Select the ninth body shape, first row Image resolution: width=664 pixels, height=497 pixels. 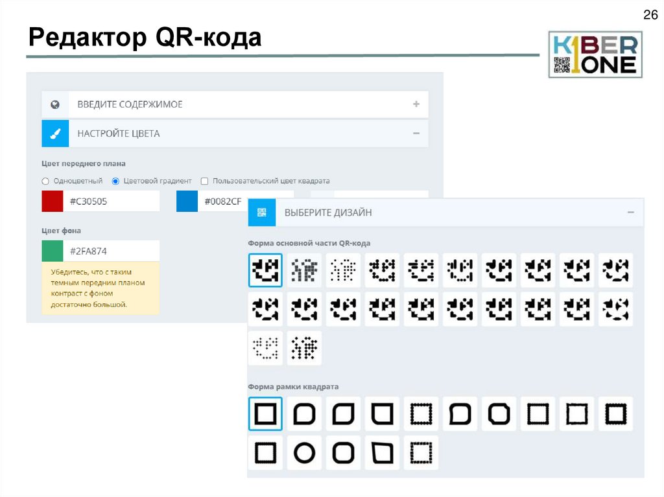coord(577,270)
